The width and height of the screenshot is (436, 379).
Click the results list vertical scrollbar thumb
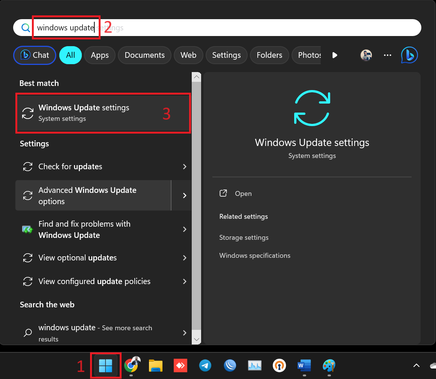(x=197, y=206)
